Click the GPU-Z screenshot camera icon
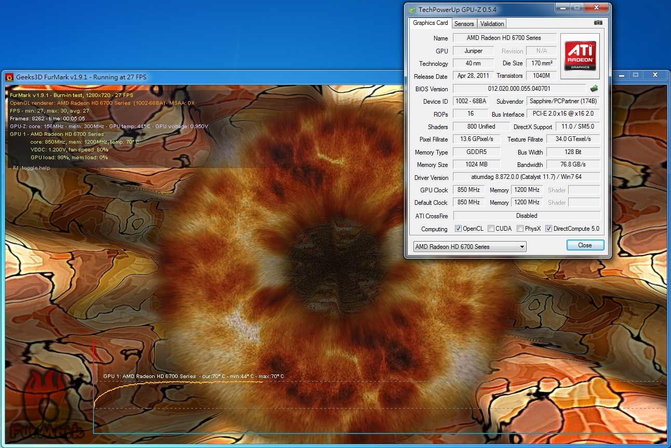The width and height of the screenshot is (671, 448). (598, 23)
